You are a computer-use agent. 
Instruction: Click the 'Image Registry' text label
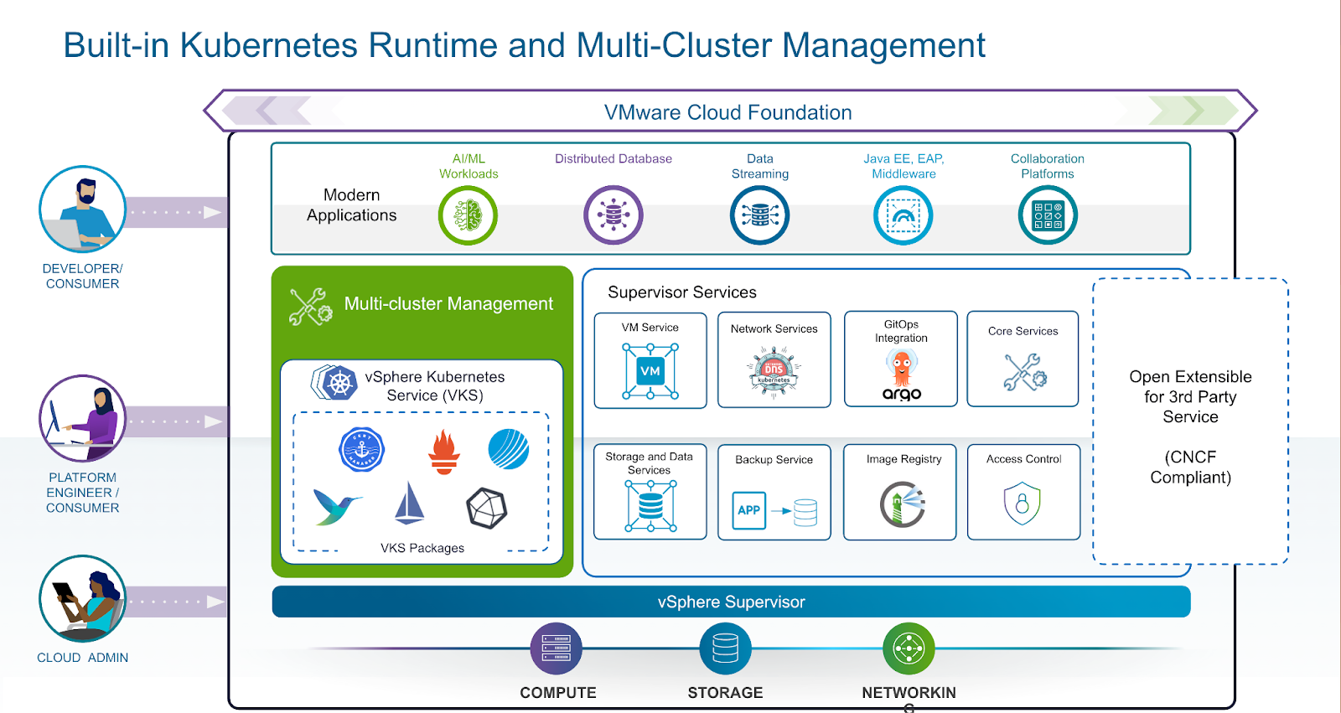coord(904,459)
